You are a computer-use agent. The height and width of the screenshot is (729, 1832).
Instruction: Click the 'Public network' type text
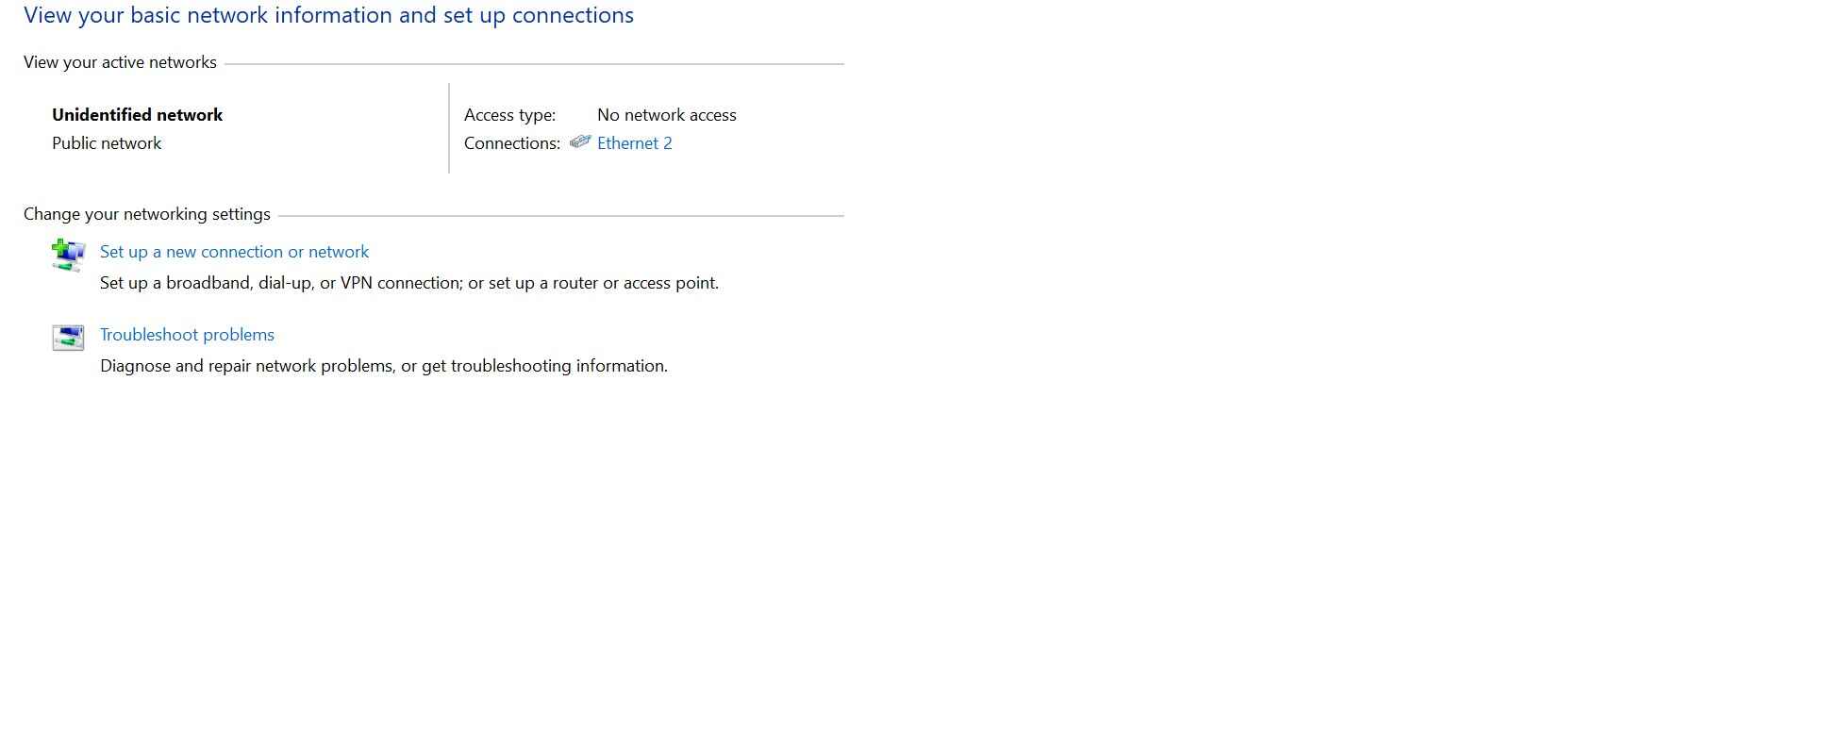(x=107, y=143)
